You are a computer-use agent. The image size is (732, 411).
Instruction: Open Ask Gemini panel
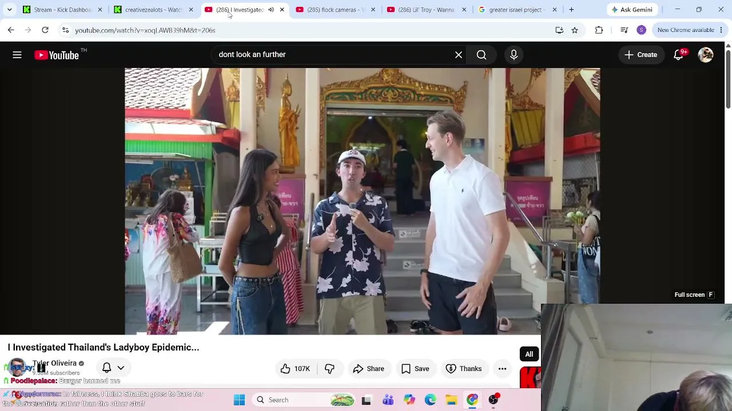(632, 10)
